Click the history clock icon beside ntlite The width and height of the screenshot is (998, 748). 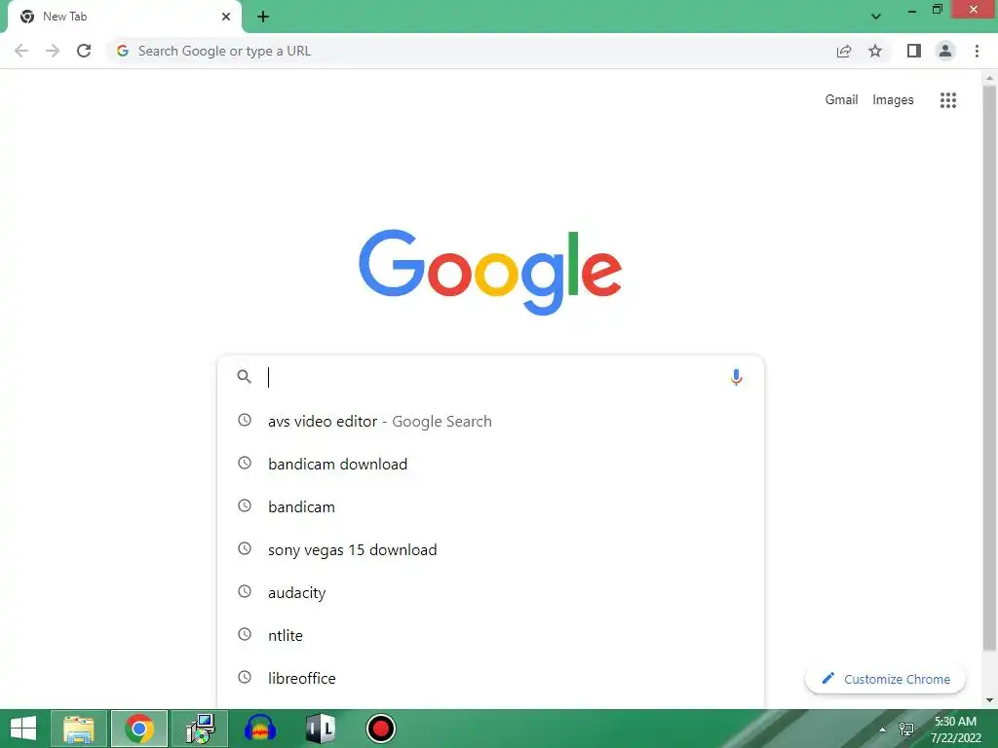pos(245,634)
